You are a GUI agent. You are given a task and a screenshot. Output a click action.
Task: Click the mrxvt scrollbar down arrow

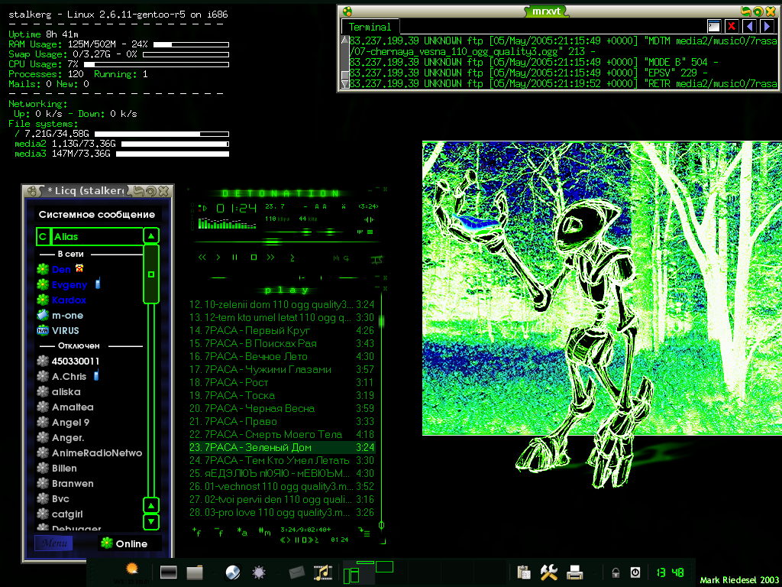click(344, 84)
